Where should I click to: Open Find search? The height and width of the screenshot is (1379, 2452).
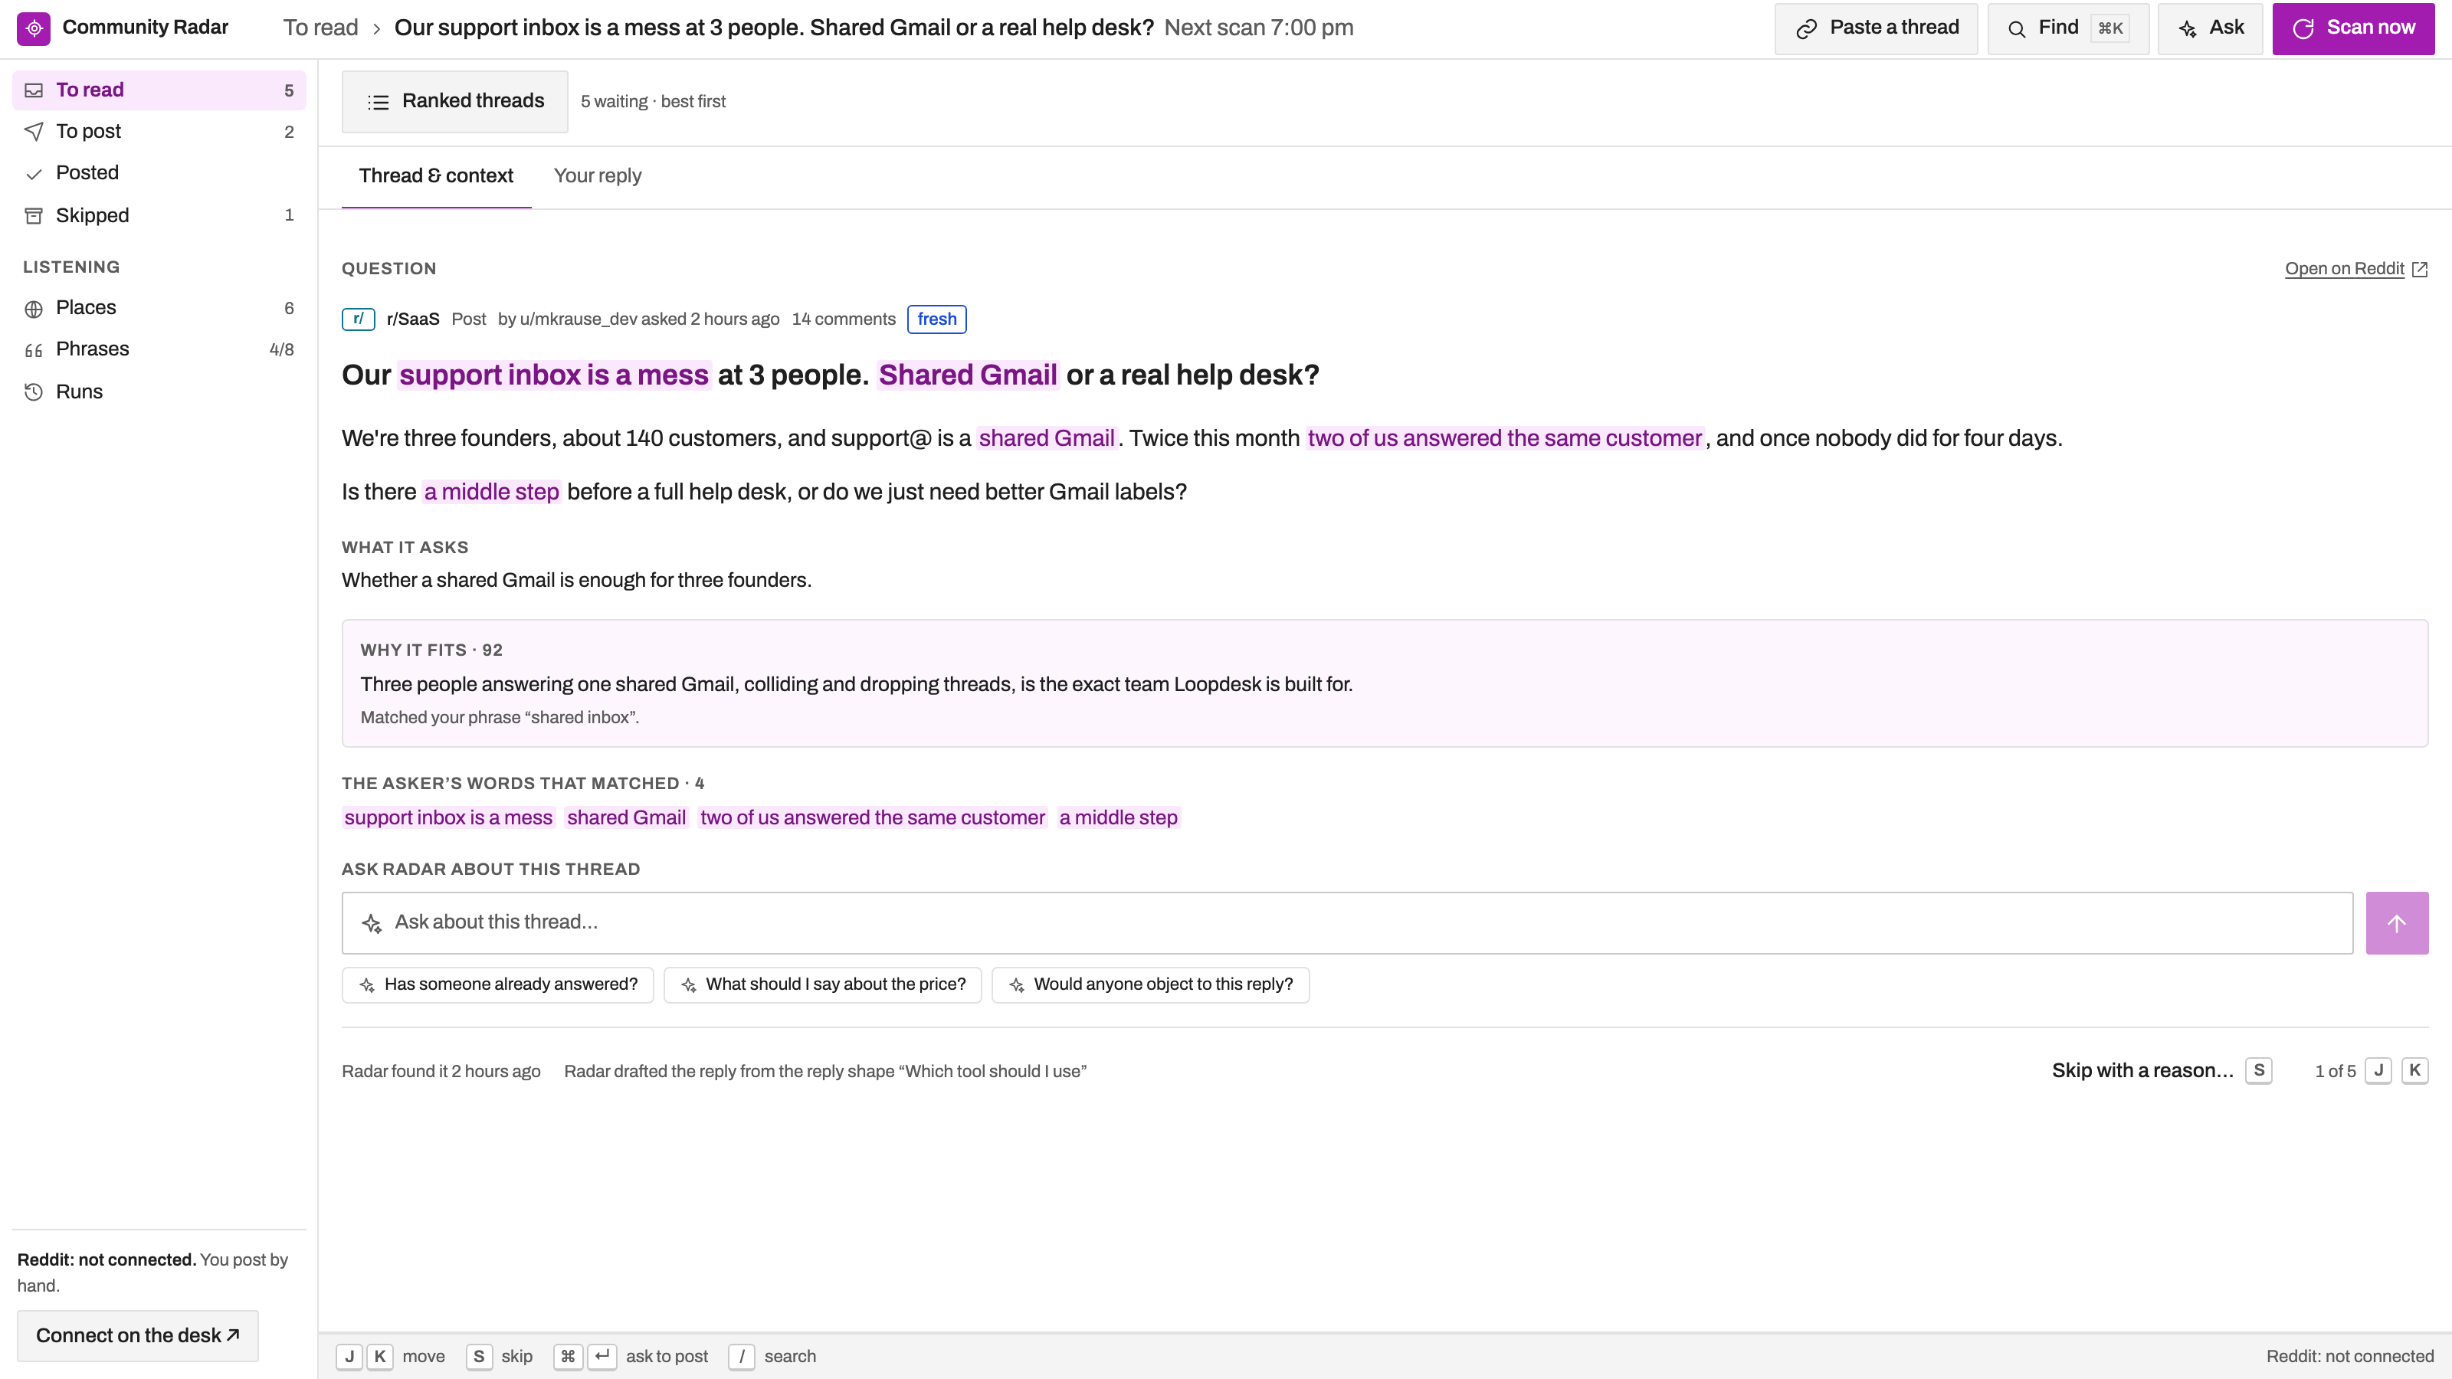[x=2067, y=28]
